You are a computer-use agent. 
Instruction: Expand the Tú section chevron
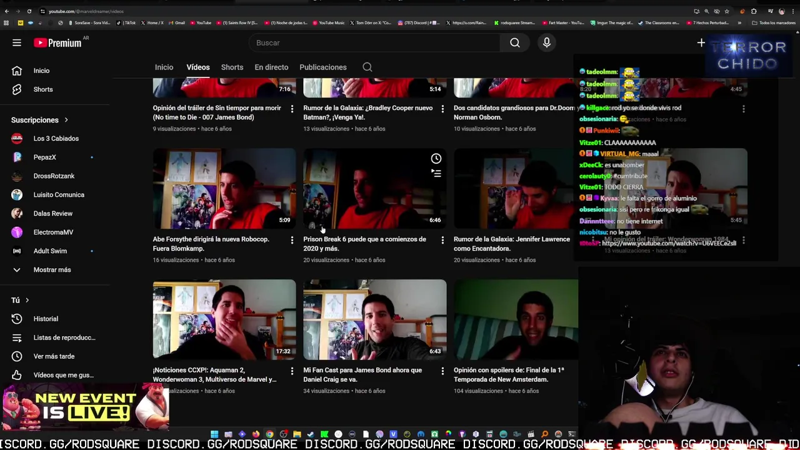click(x=27, y=300)
